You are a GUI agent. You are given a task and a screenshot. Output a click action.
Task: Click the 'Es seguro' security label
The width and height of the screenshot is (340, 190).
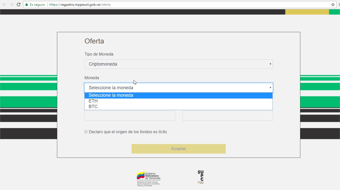37,5
